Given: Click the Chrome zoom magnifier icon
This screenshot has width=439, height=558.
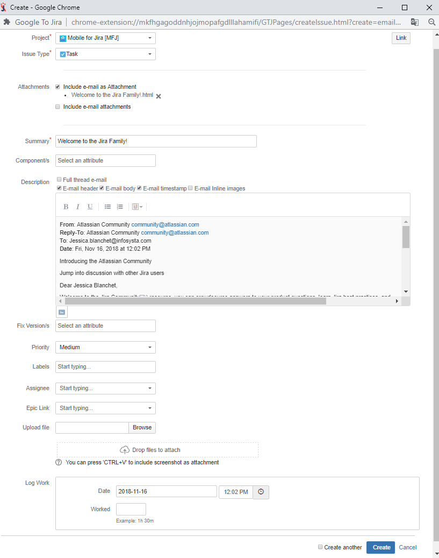Looking at the screenshot, I should click(x=431, y=22).
